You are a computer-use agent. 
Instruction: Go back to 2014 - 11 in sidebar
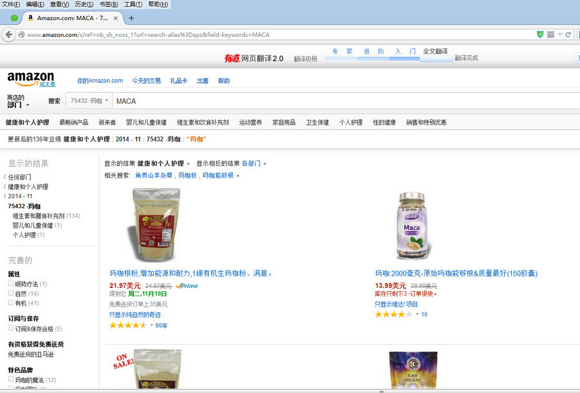tap(20, 196)
